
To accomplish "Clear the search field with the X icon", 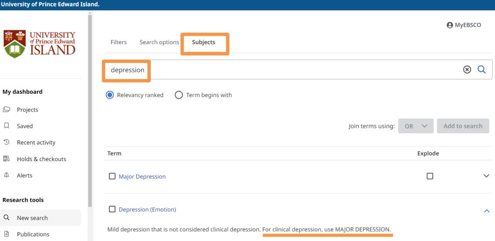I will (x=467, y=70).
